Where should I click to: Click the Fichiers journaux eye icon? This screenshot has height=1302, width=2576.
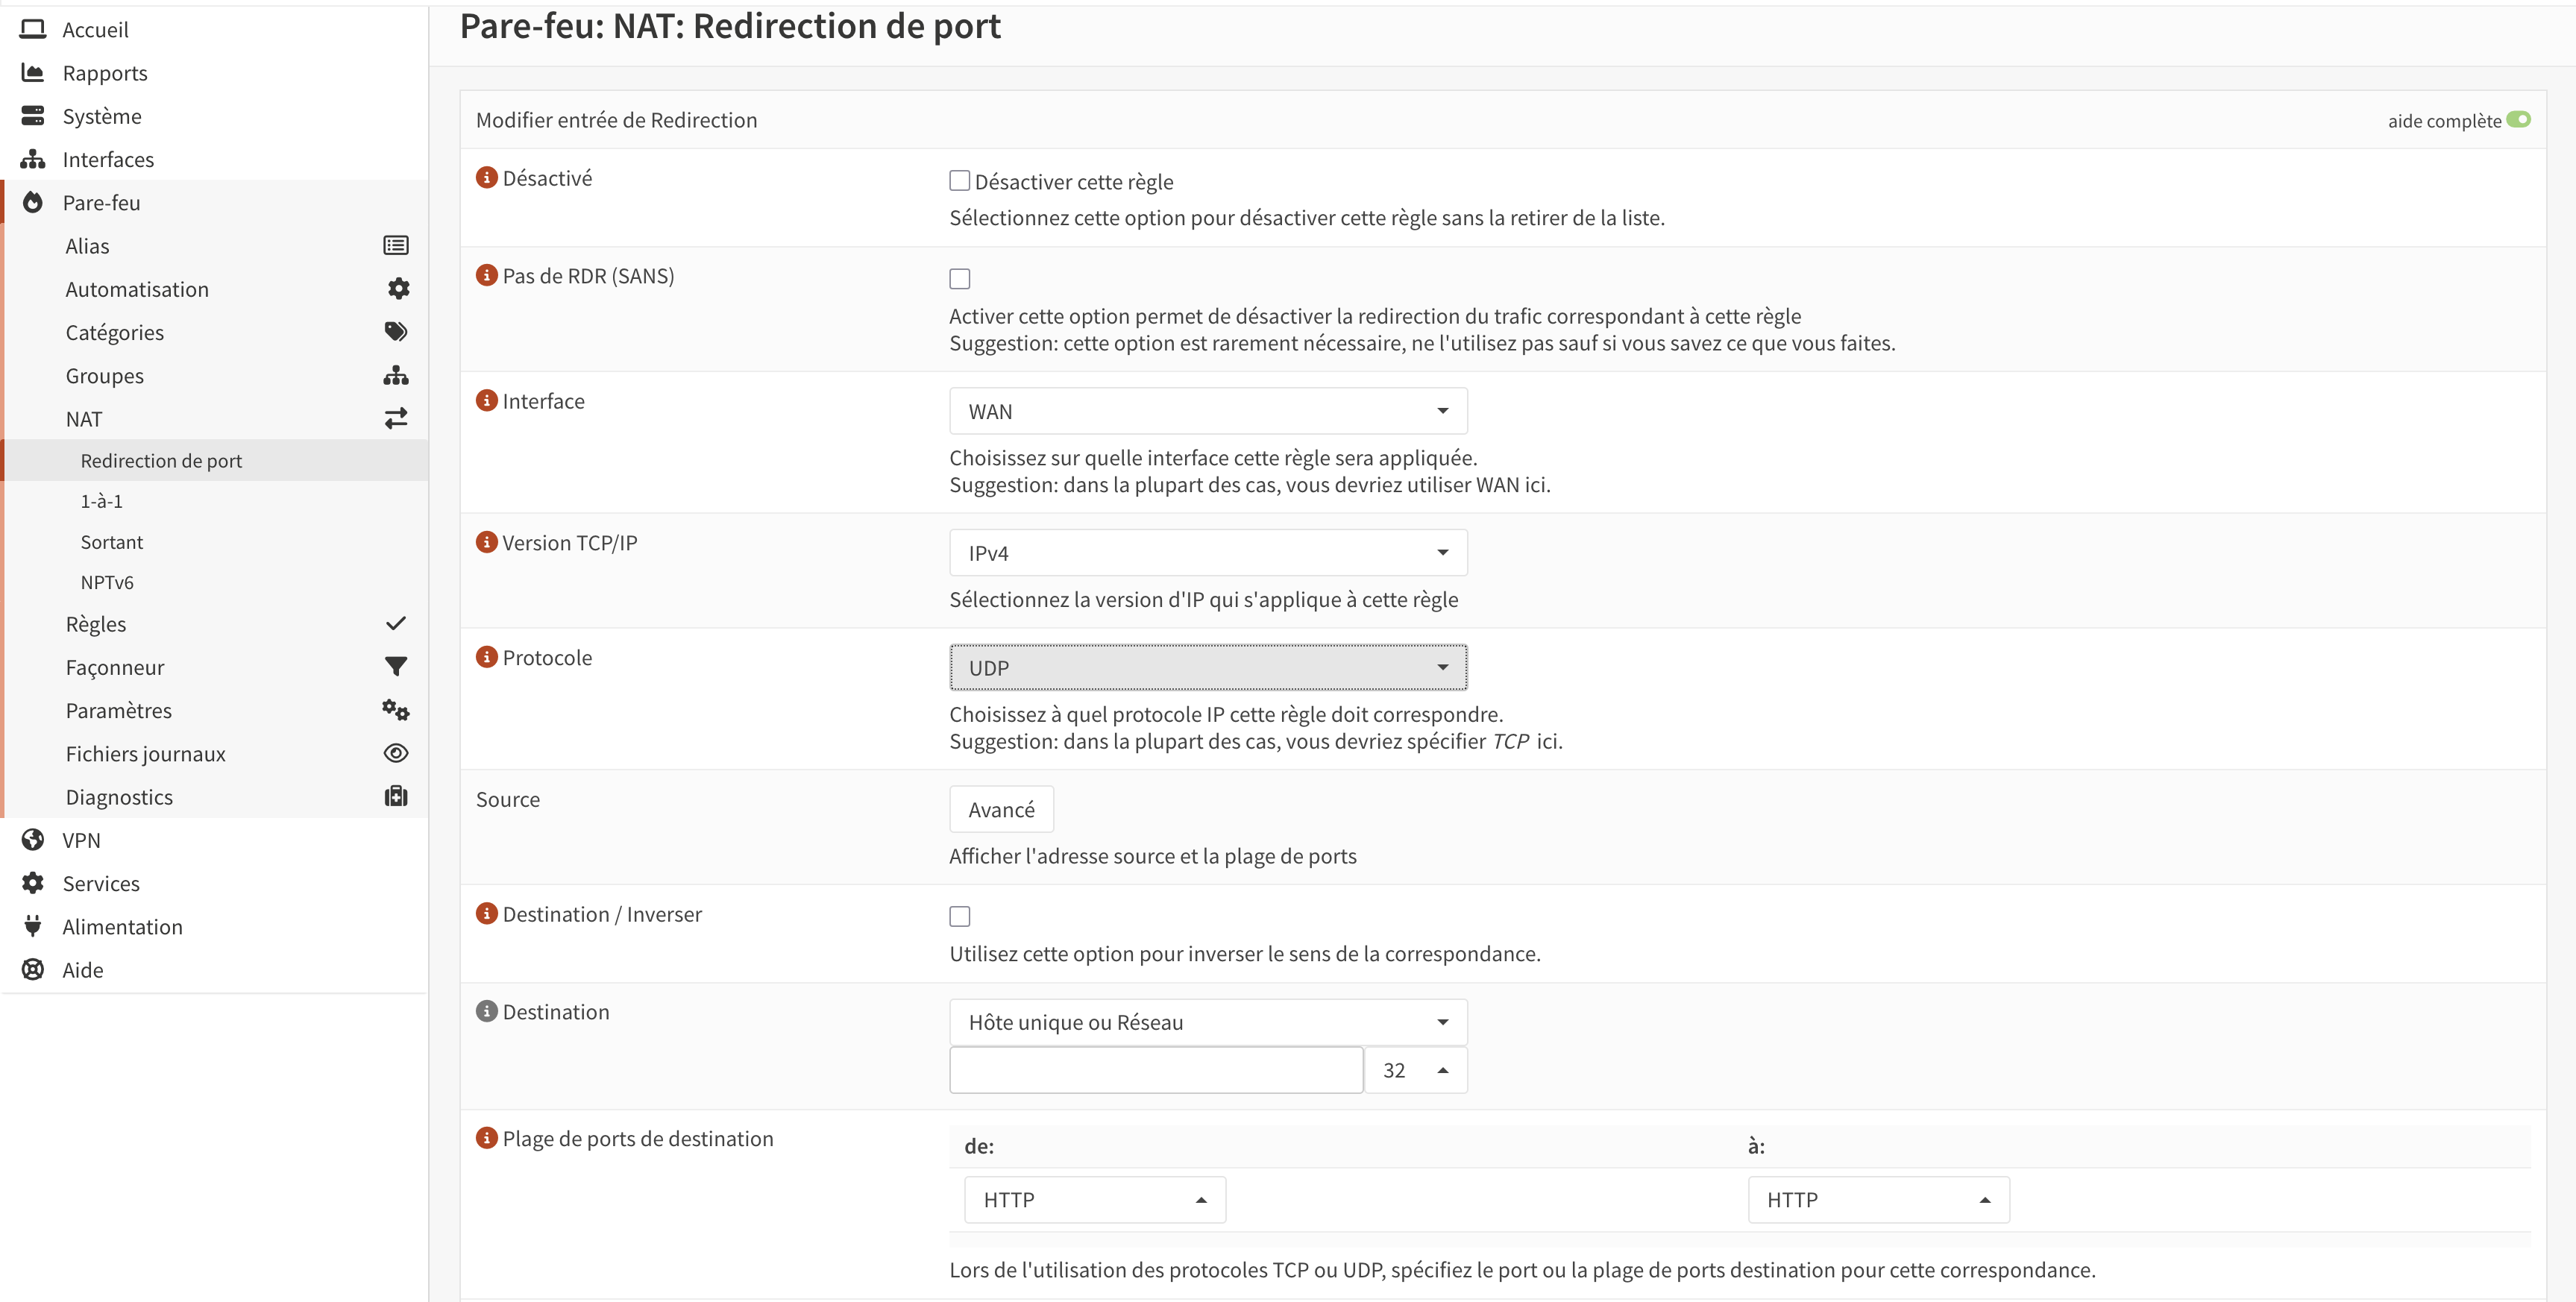pos(396,753)
